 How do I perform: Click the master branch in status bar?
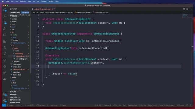tap(11, 105)
